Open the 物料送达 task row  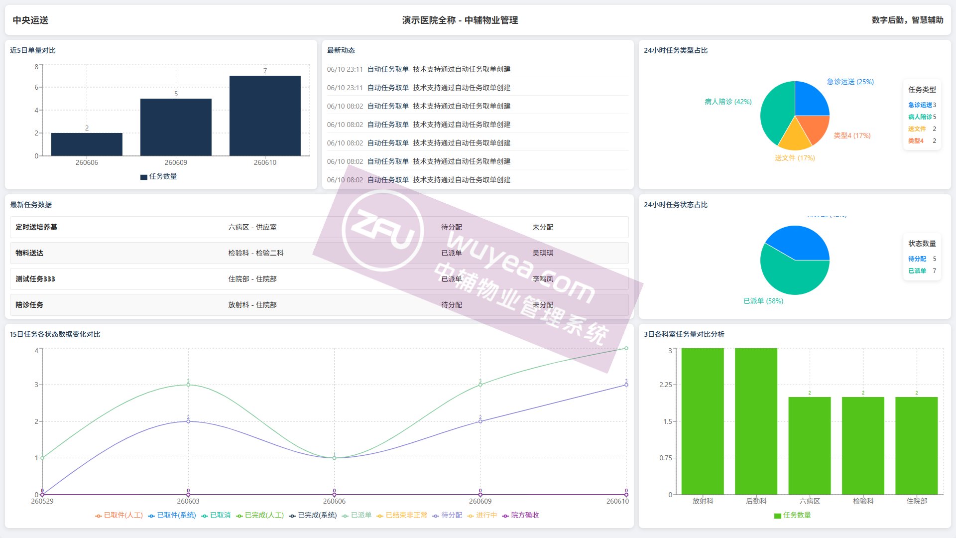point(319,253)
